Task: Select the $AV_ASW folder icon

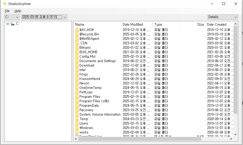Action: pos(77,30)
